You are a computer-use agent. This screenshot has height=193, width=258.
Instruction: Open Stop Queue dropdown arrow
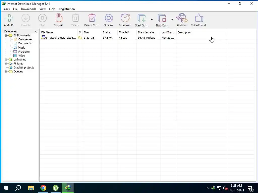tap(172, 20)
